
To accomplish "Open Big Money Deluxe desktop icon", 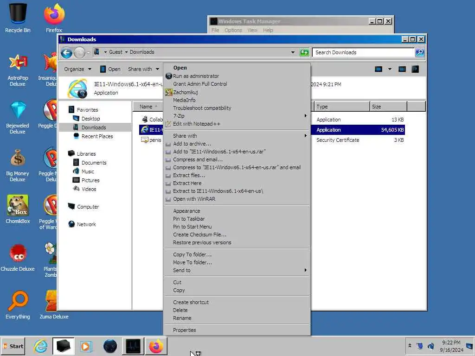I will point(18,165).
